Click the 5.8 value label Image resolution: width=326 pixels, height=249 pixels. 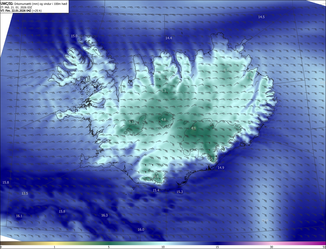156,176
